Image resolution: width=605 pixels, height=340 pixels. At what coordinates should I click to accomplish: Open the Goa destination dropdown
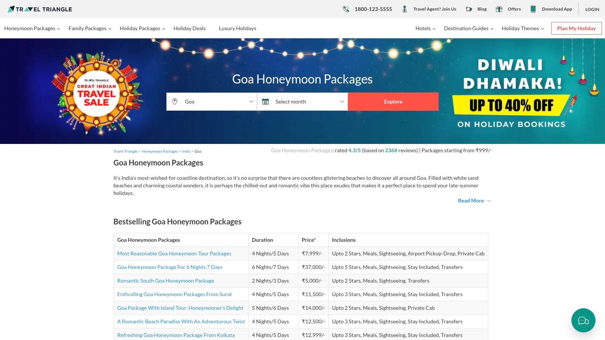[x=212, y=102]
